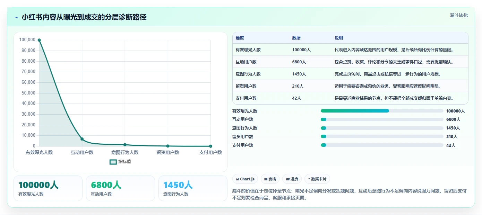Click the description starting 包含点赞、收藏
The width and height of the screenshot is (482, 215).
(394, 62)
